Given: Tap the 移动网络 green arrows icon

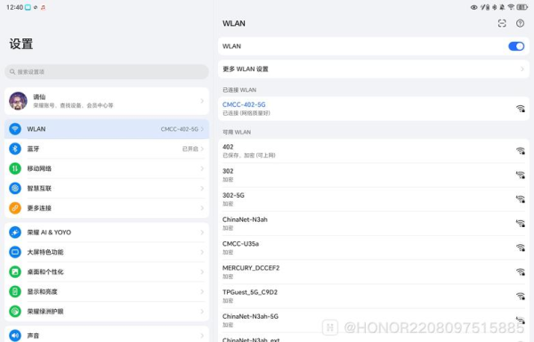Looking at the screenshot, I should 15,168.
